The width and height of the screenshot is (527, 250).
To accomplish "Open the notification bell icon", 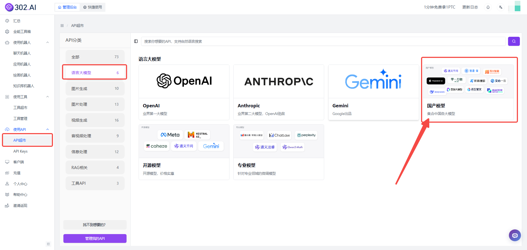I will click(488, 7).
